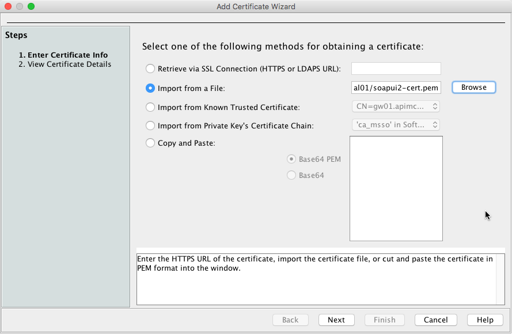Viewport: 512px width, 334px height.
Task: Select Import from Private Key's Certificate Chain
Action: pos(150,126)
